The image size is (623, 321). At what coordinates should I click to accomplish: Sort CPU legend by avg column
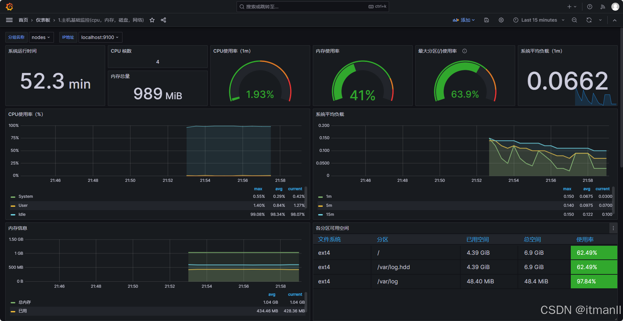[279, 189]
